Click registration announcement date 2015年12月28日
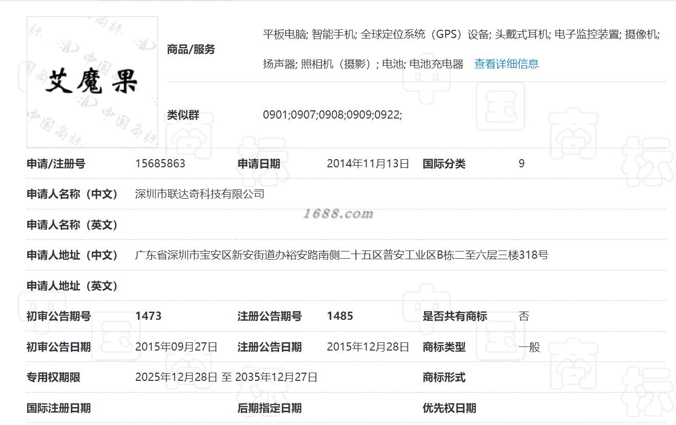The image size is (676, 425). (368, 347)
